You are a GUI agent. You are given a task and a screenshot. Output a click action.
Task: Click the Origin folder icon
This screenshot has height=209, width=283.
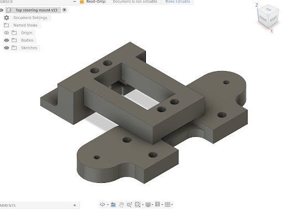tap(14, 33)
